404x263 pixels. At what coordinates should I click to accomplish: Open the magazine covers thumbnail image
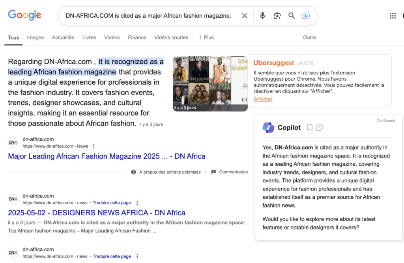[210, 84]
